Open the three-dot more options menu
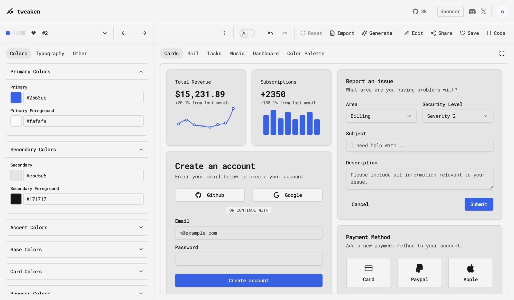This screenshot has width=514, height=300. 224,33
